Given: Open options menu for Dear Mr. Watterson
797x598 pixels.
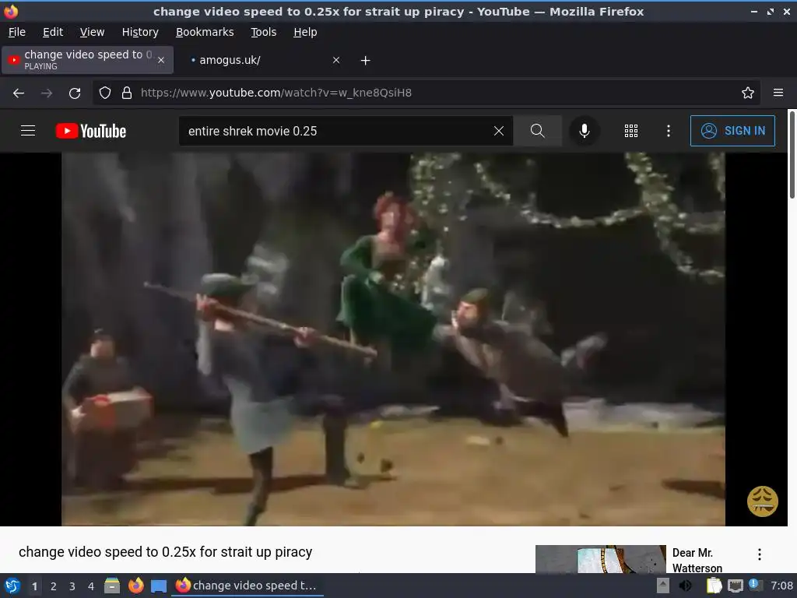Looking at the screenshot, I should coord(760,554).
